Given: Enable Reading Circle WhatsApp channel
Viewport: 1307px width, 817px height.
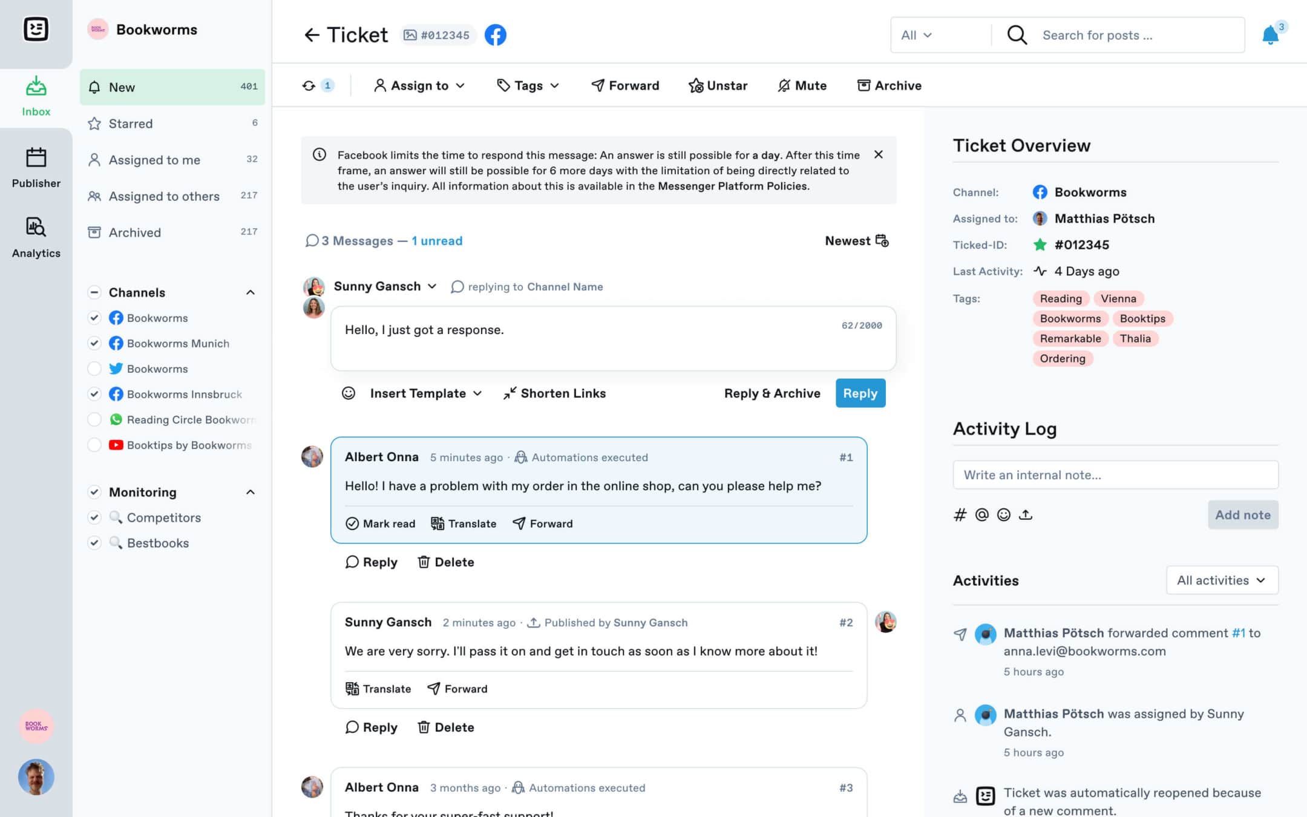Looking at the screenshot, I should tap(94, 419).
